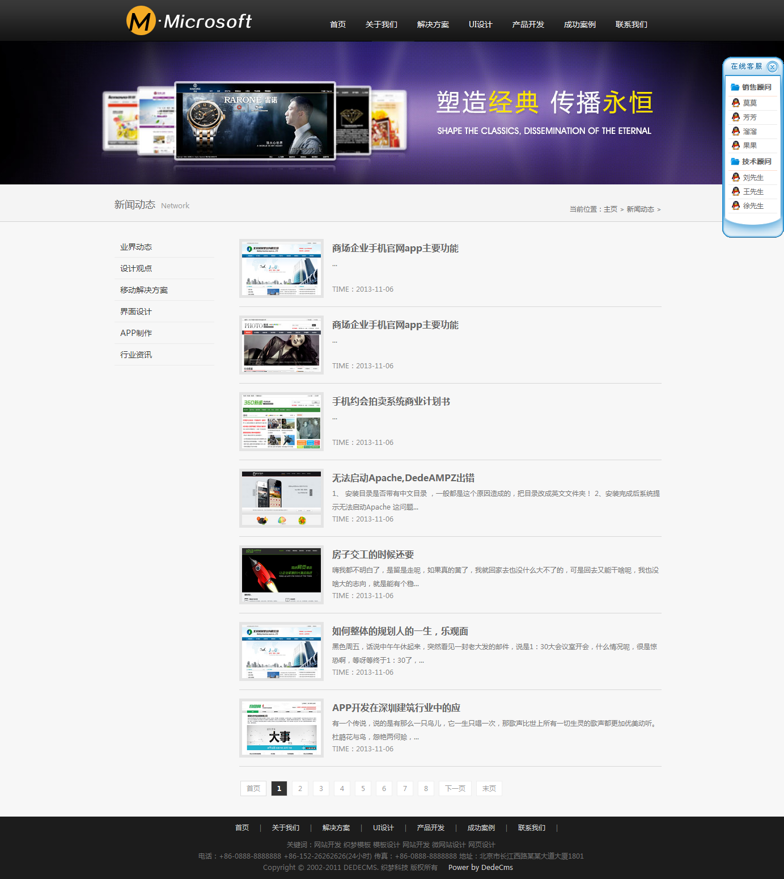Viewport: 784px width, 879px height.
Task: Click the QQ penguin icon beside 徐先生
Action: [735, 206]
